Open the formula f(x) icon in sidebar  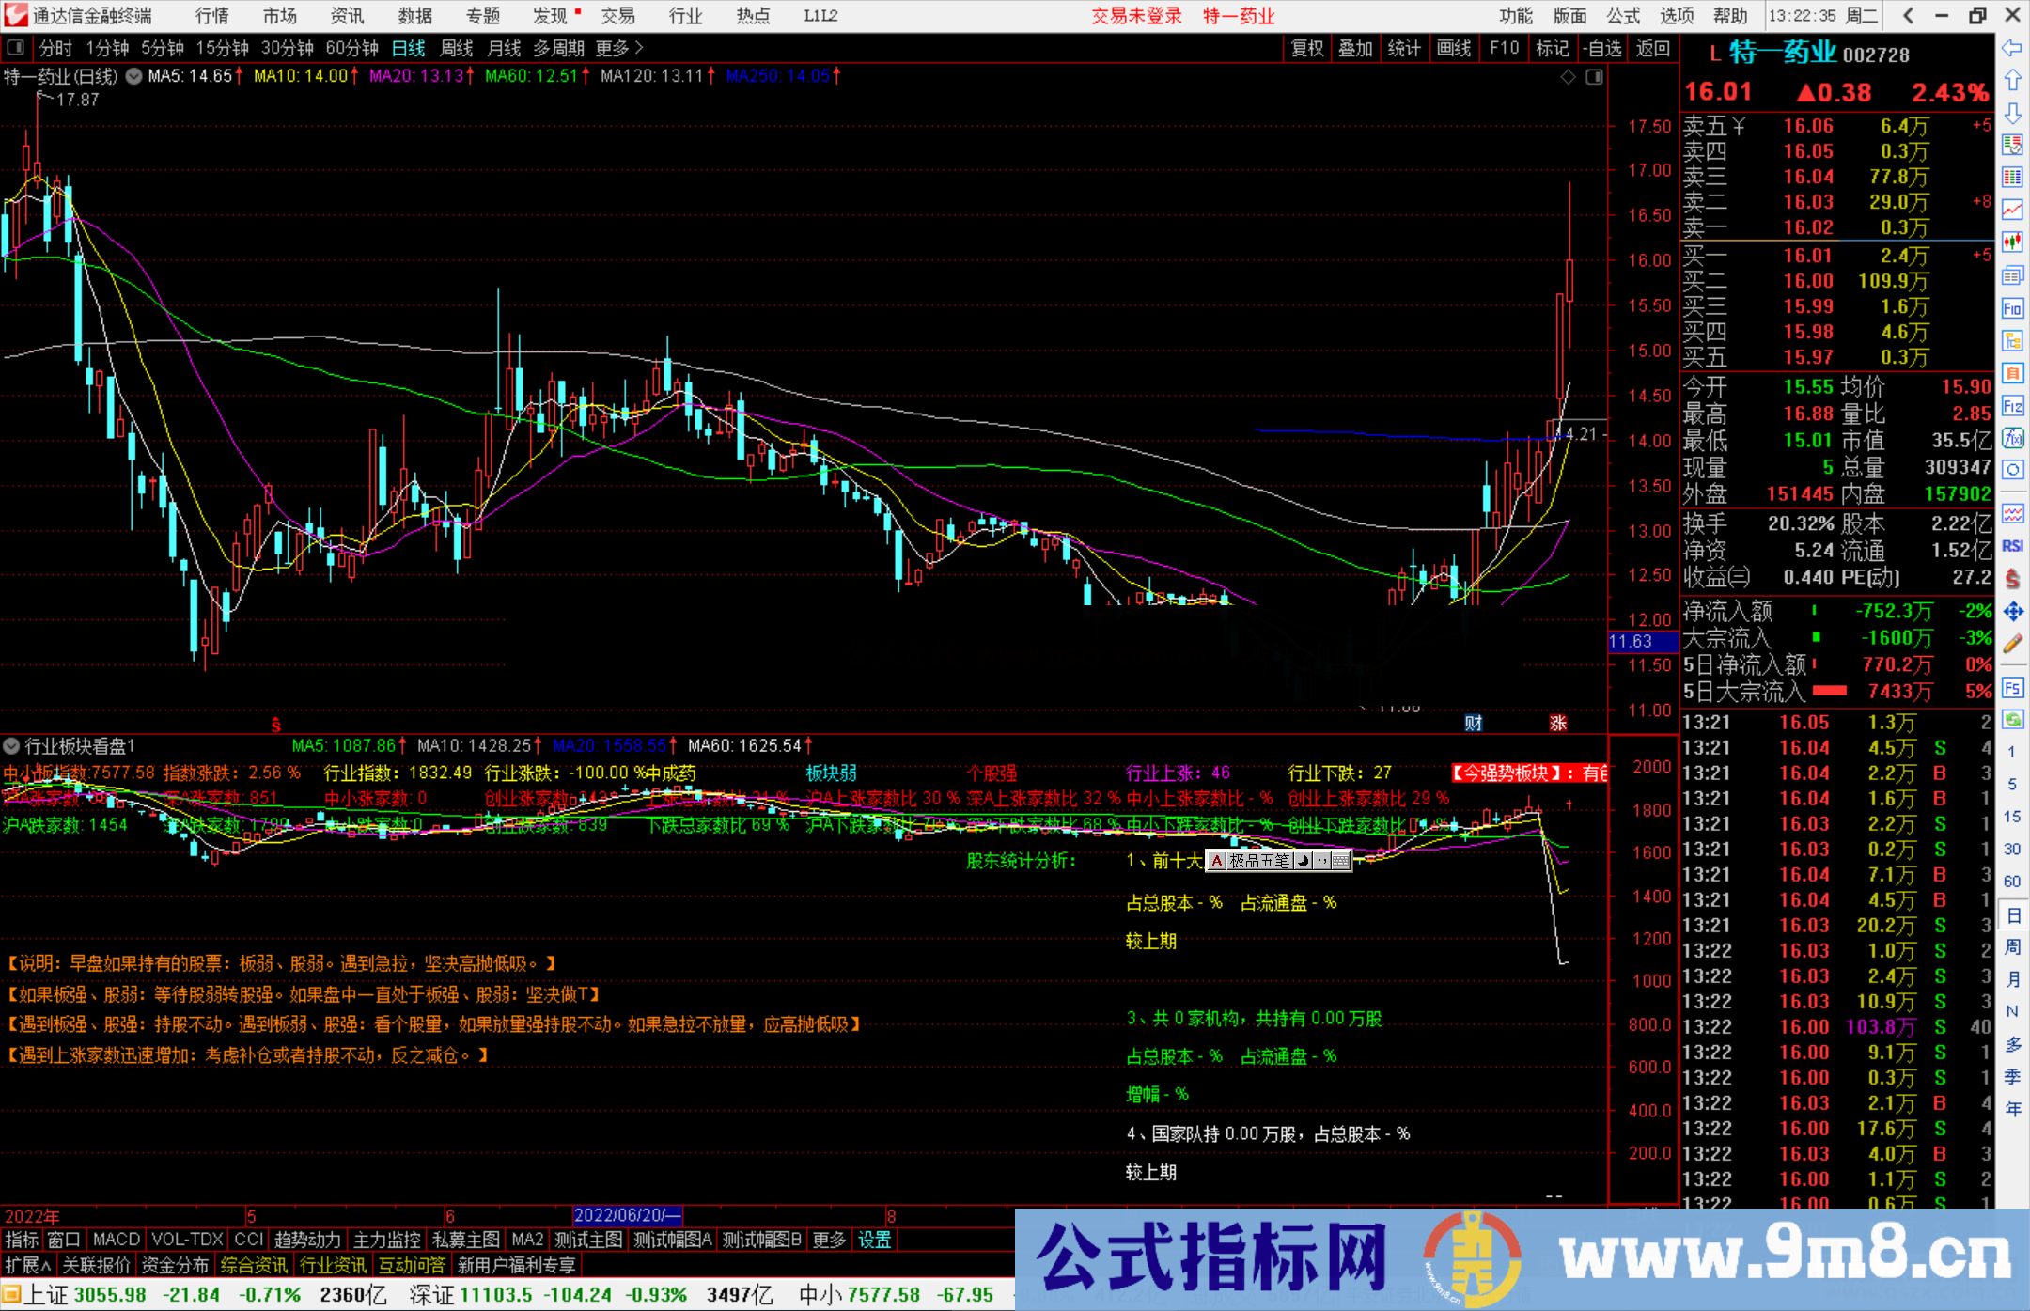2013,438
